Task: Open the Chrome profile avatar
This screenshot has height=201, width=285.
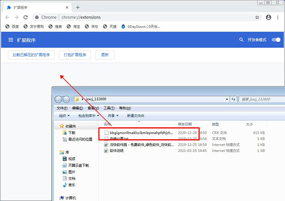Action: 268,17
